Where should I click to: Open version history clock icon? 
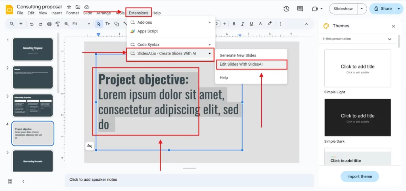[x=286, y=9]
